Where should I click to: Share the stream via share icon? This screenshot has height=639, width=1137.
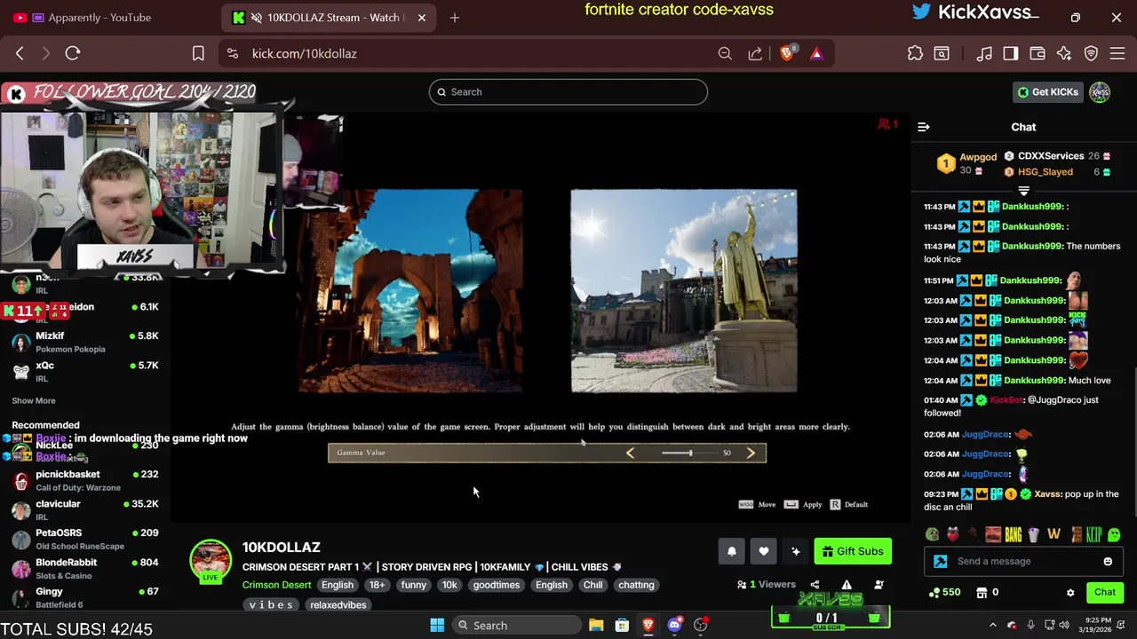coord(815,585)
